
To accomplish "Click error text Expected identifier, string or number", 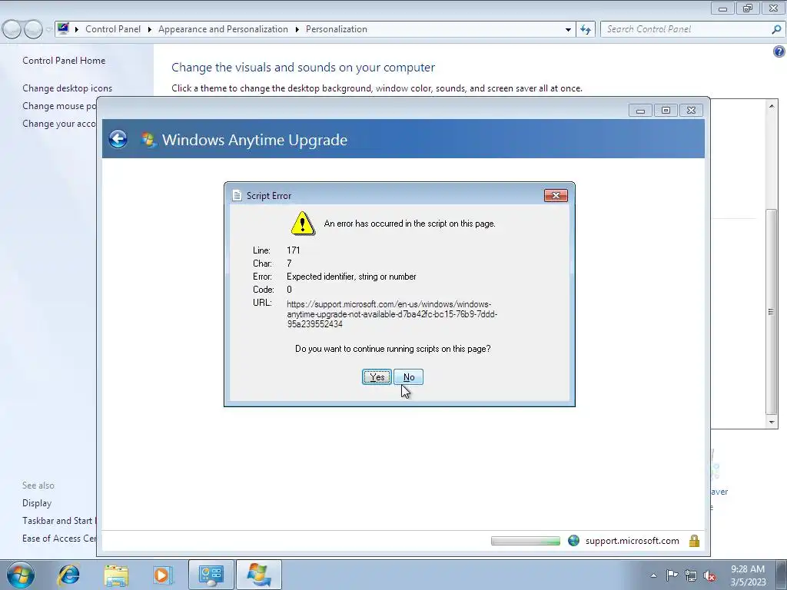I will tap(351, 277).
